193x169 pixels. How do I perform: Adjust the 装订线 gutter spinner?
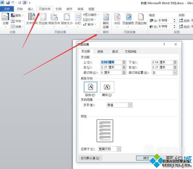[x=124, y=73]
